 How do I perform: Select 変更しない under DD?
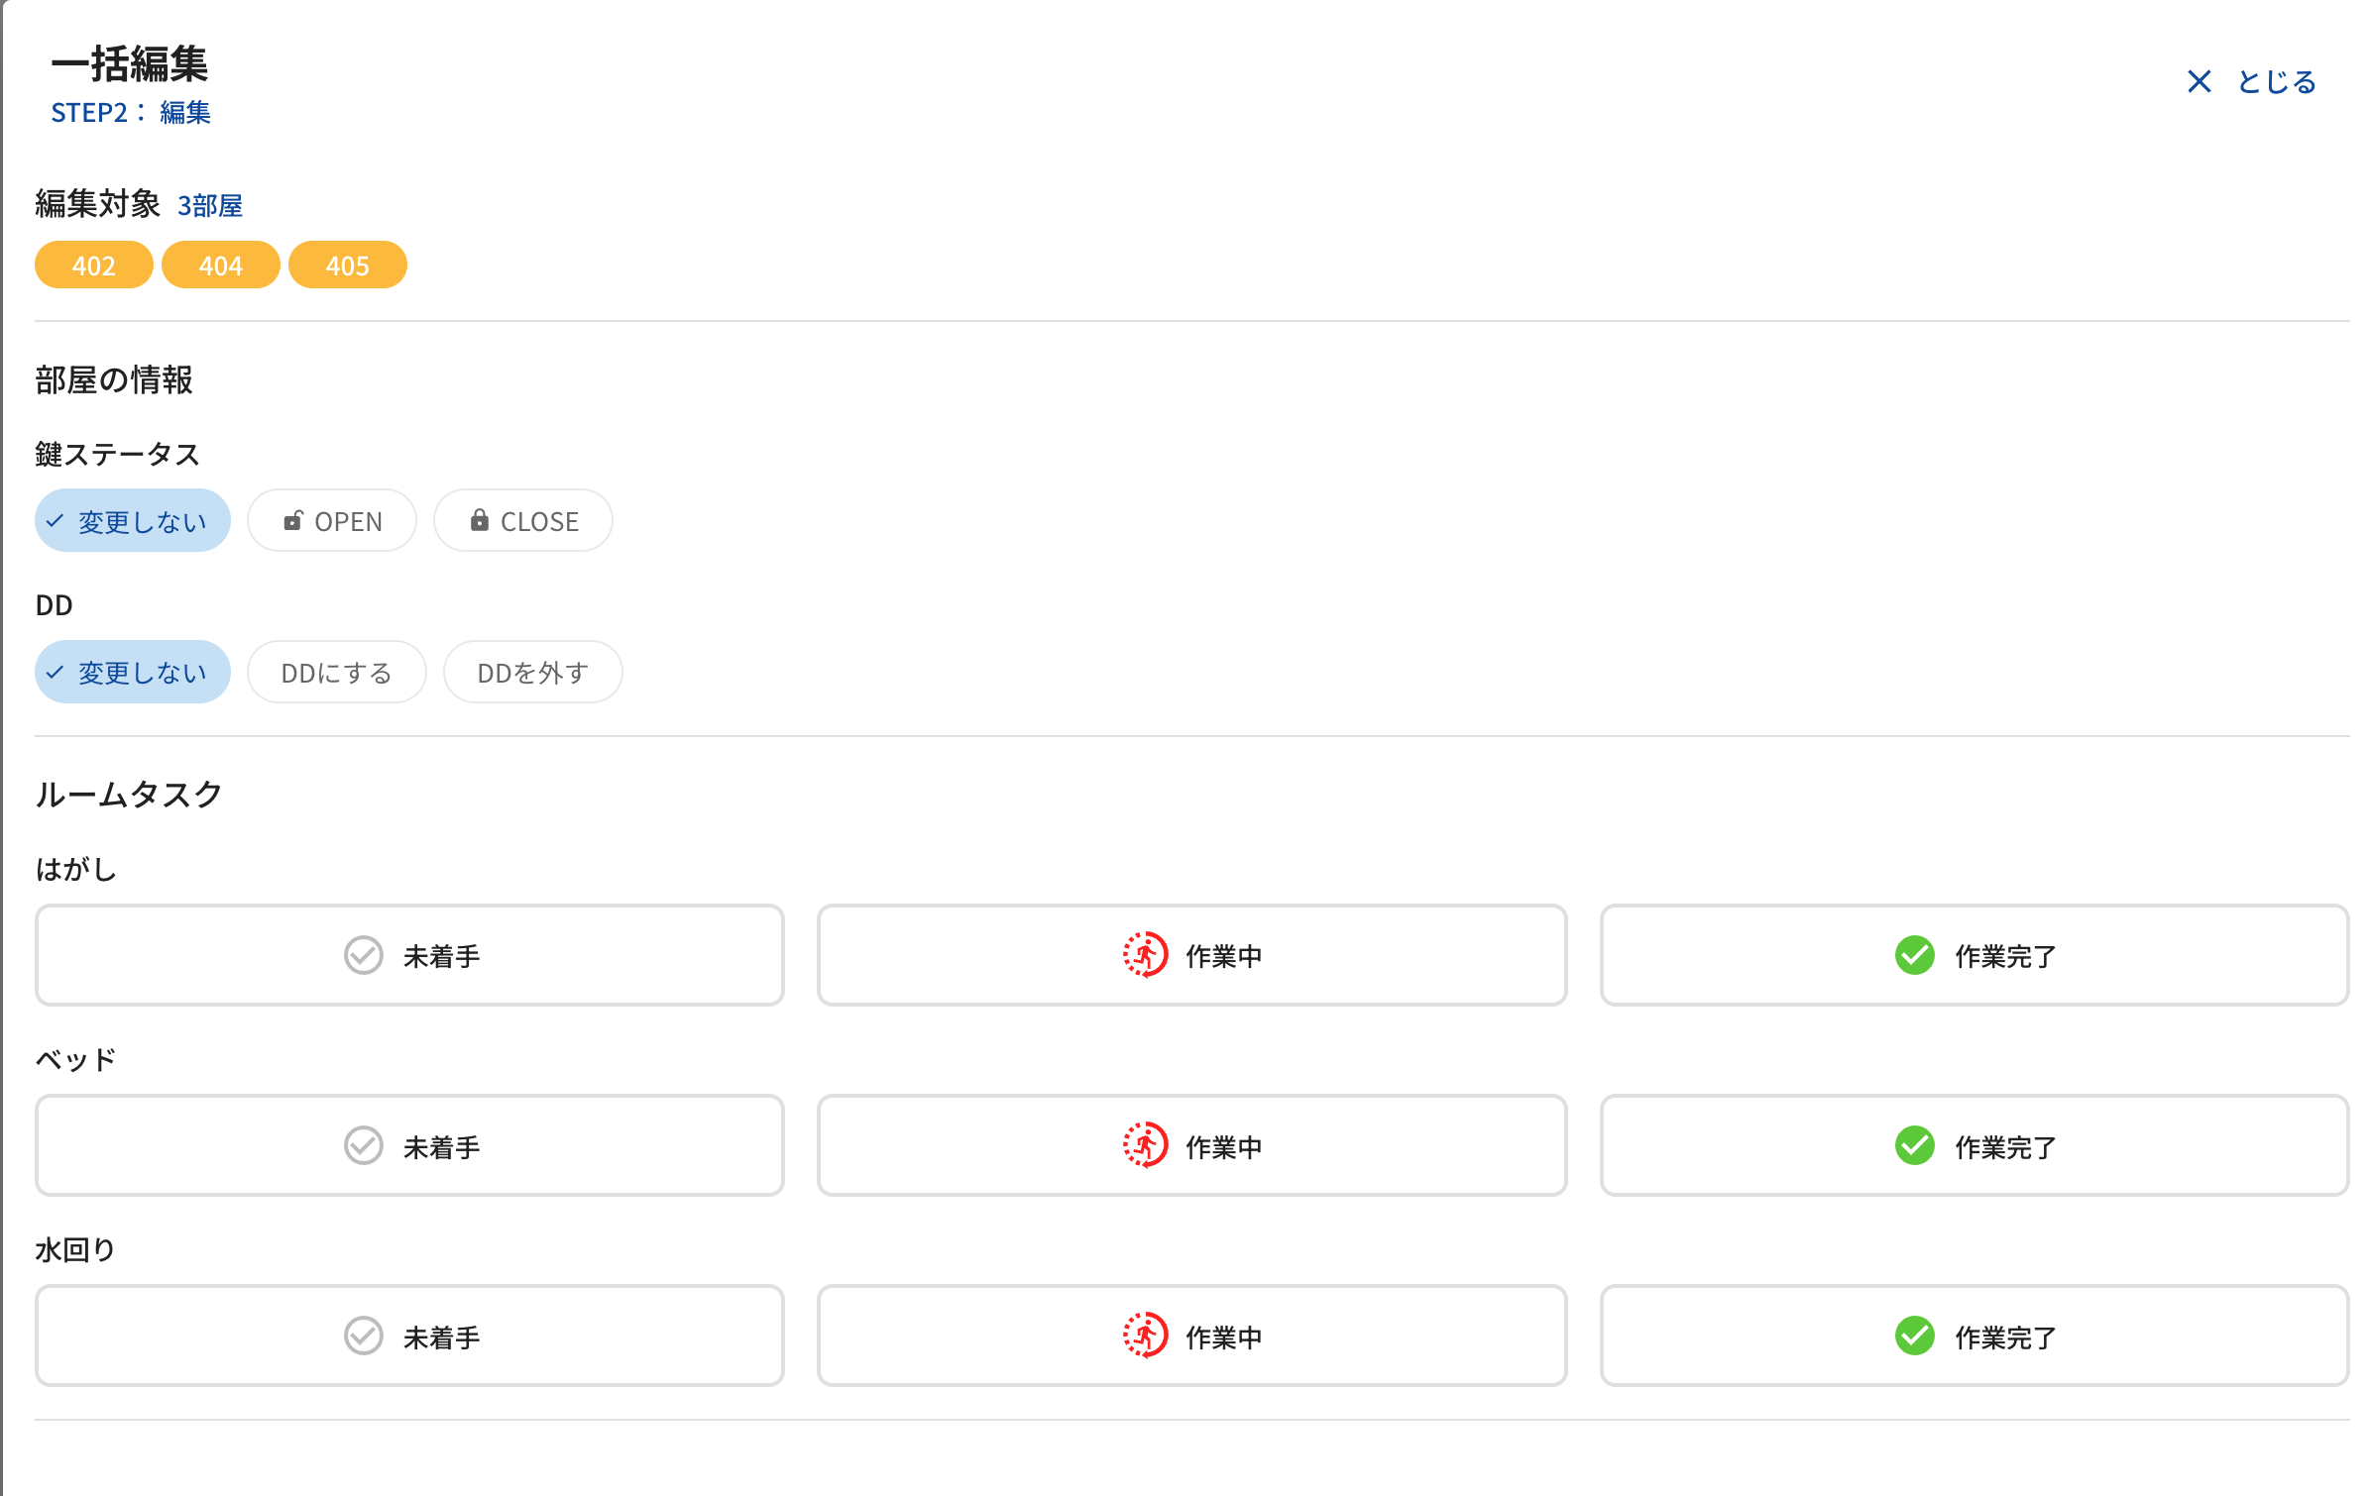pos(133,673)
